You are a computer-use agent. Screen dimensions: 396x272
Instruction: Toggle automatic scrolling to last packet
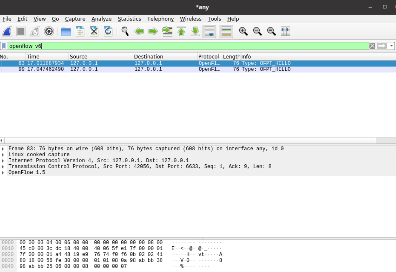tap(209, 31)
